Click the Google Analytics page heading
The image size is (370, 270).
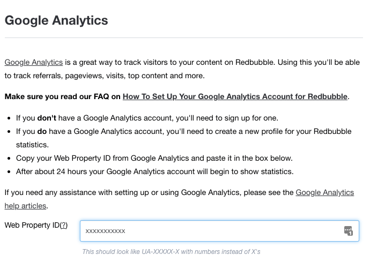coord(56,20)
